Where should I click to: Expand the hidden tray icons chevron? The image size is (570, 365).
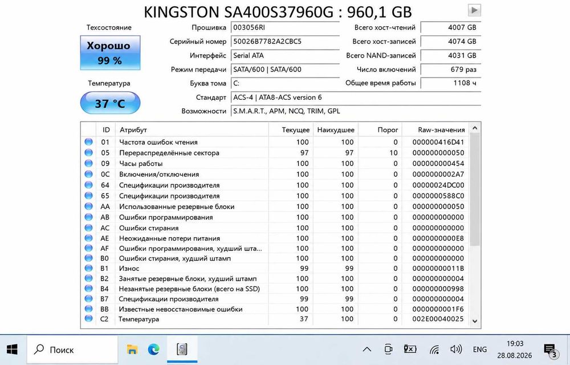pos(367,350)
